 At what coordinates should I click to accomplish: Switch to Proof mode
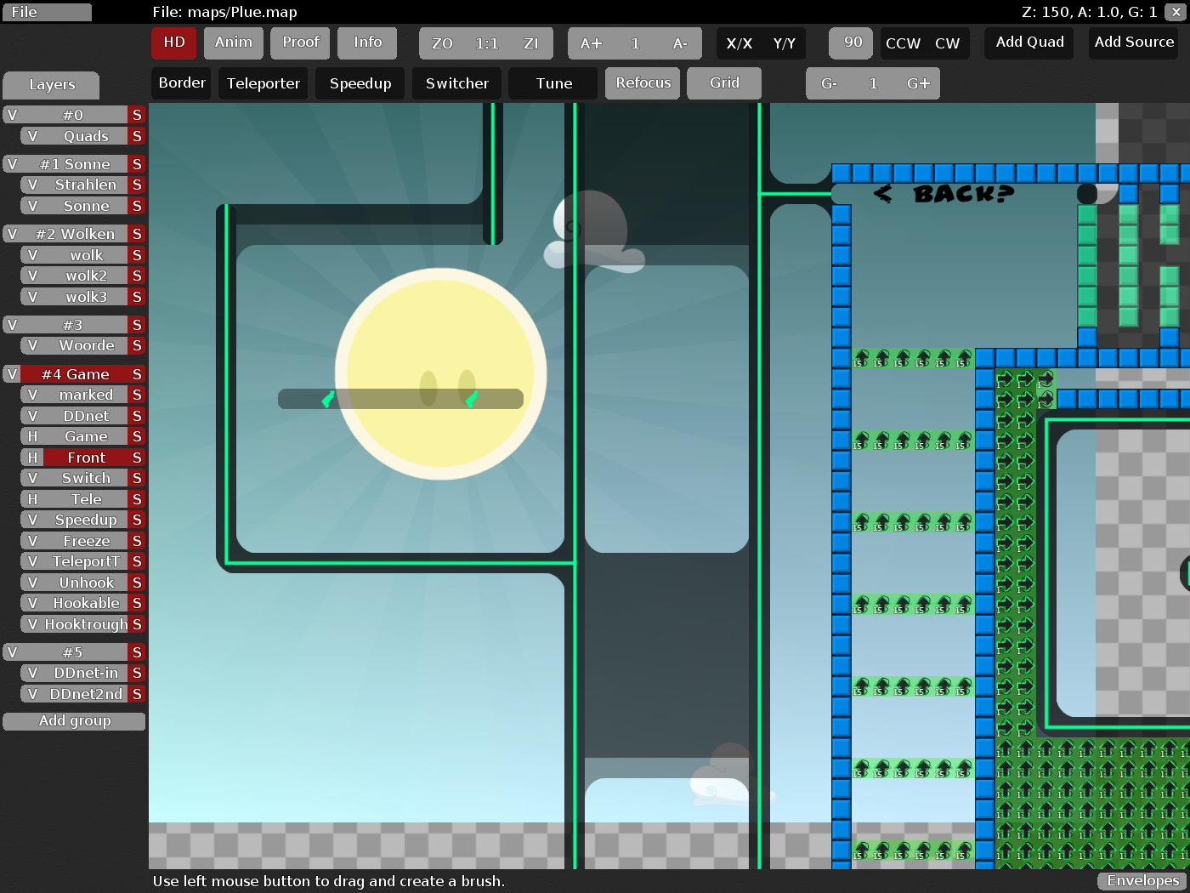click(299, 43)
